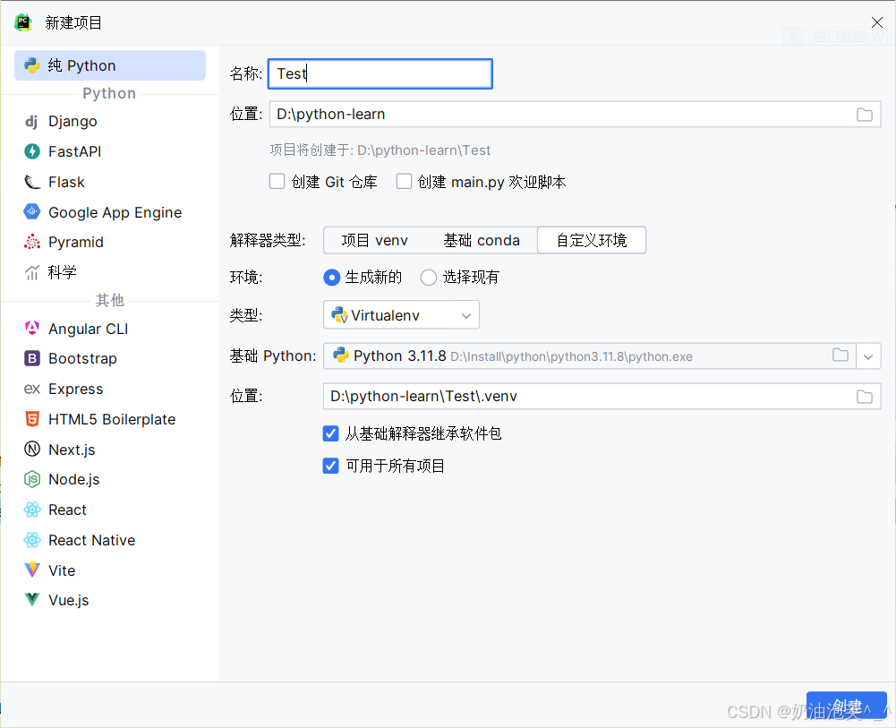Select the Bootstrap project icon
The width and height of the screenshot is (896, 728).
pyautogui.click(x=32, y=358)
